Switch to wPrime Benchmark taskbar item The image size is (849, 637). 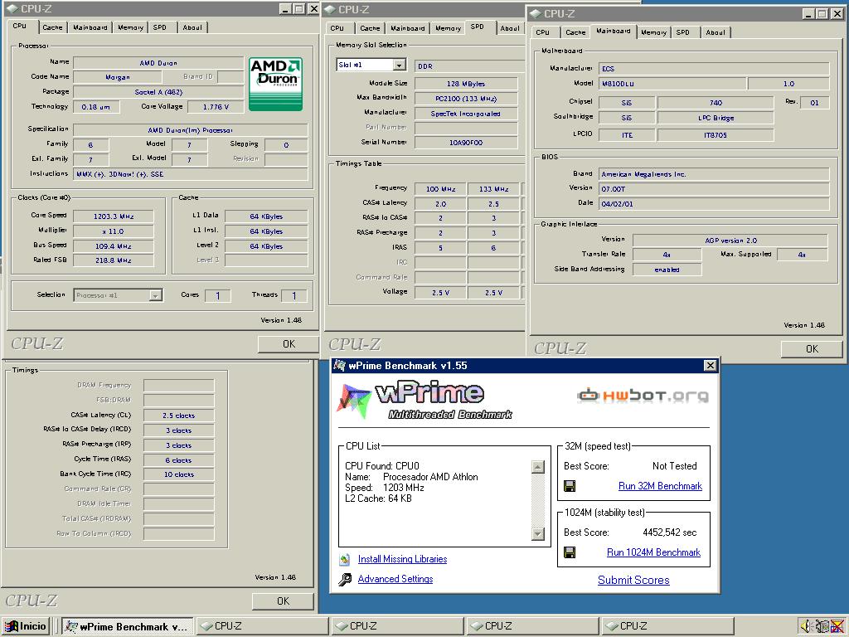pyautogui.click(x=127, y=626)
